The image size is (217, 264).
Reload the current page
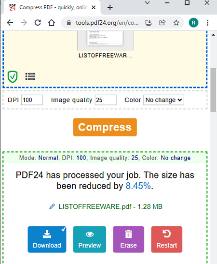click(38, 23)
